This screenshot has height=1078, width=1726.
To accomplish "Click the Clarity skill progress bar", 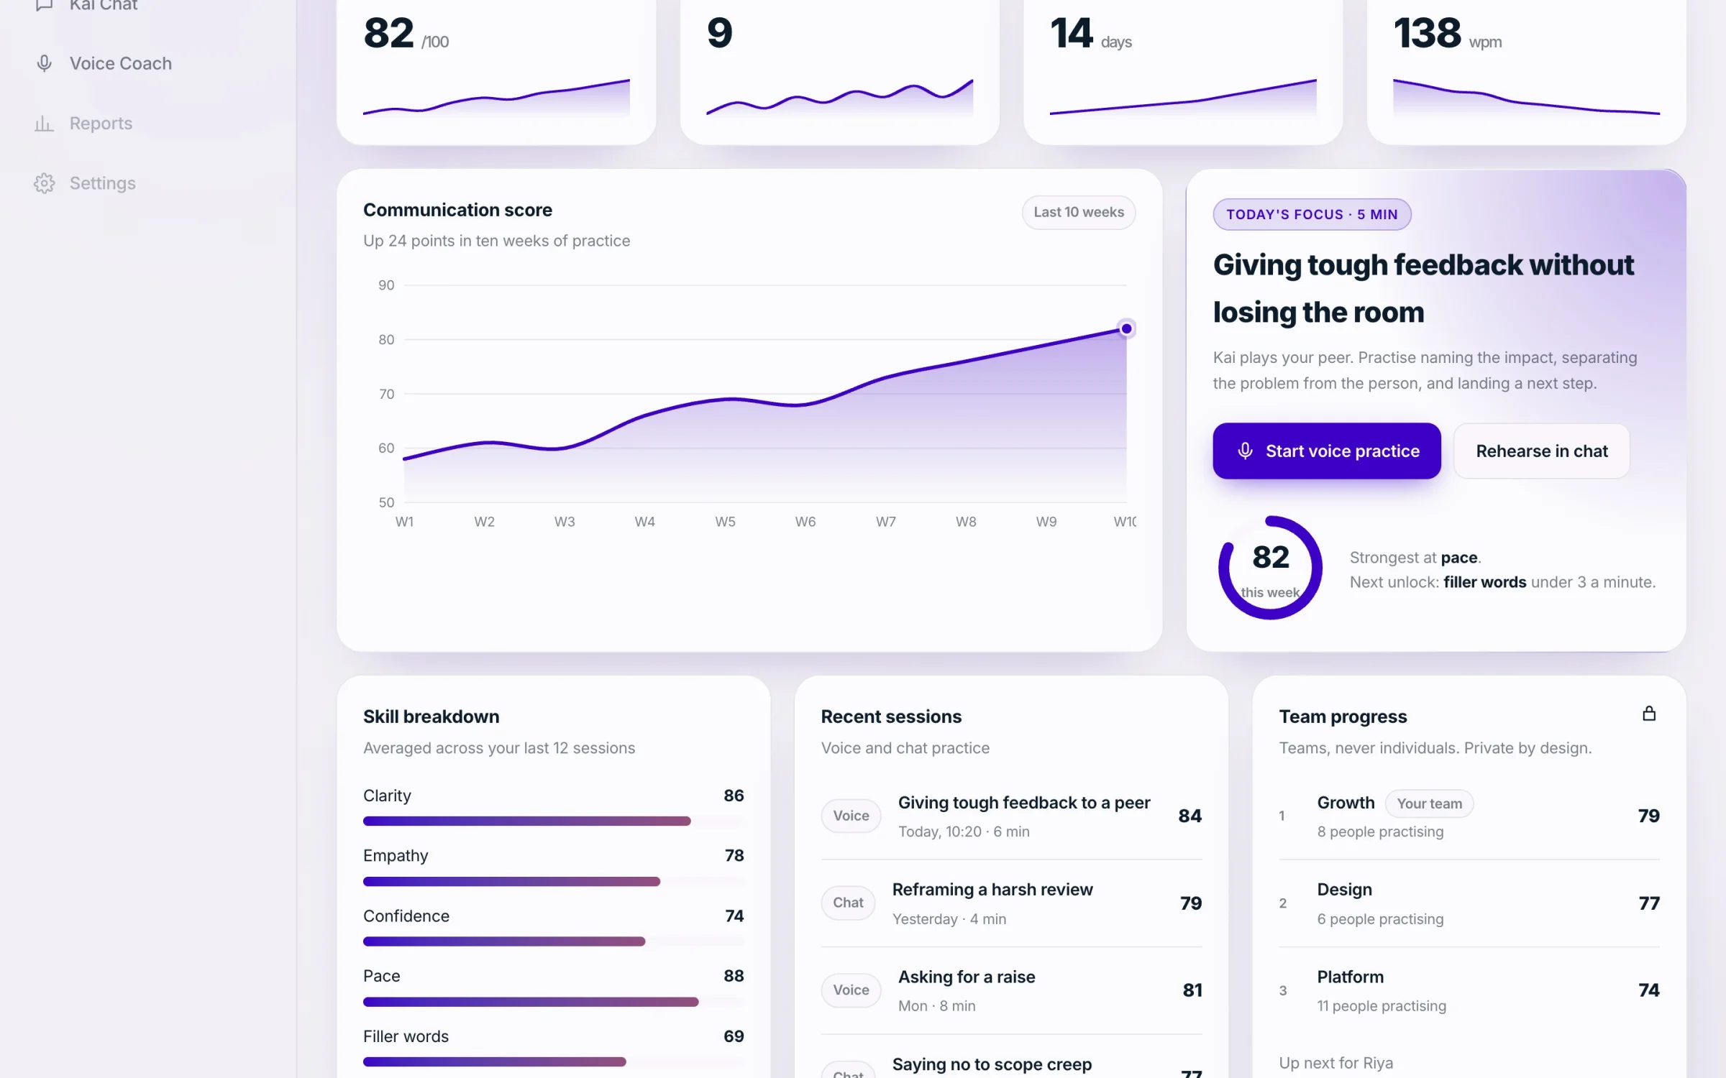I will tap(554, 821).
